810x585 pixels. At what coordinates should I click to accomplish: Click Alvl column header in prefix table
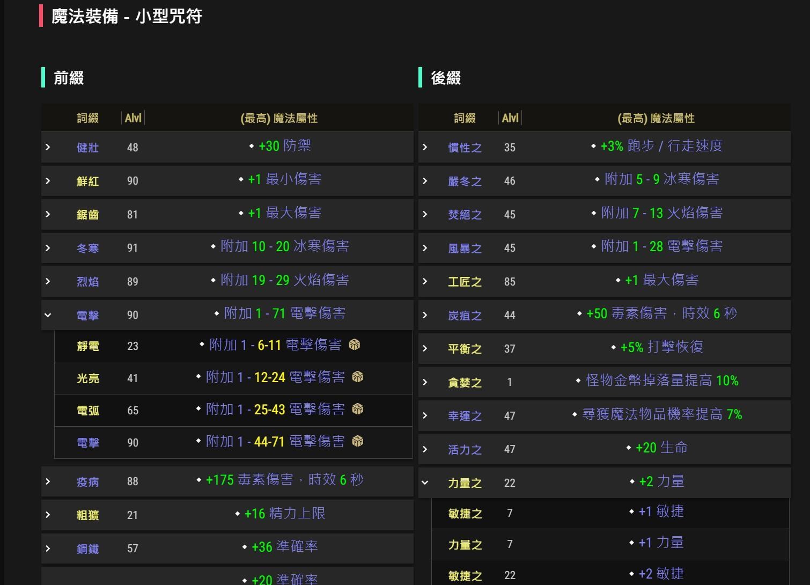click(x=133, y=118)
